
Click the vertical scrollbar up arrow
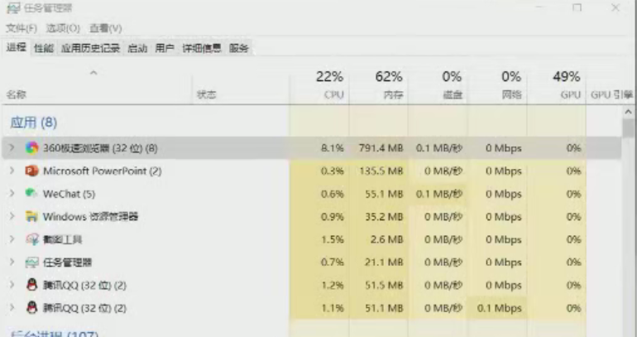tap(629, 112)
